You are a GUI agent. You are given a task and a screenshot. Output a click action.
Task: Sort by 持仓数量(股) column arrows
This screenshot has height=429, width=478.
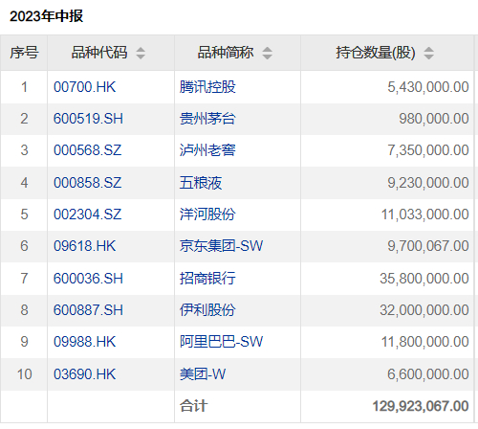[428, 53]
